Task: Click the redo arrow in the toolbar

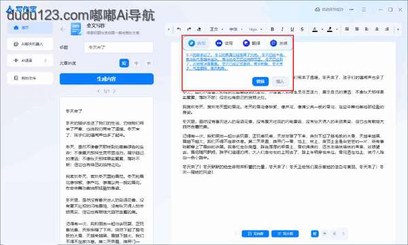Action: coord(189,29)
